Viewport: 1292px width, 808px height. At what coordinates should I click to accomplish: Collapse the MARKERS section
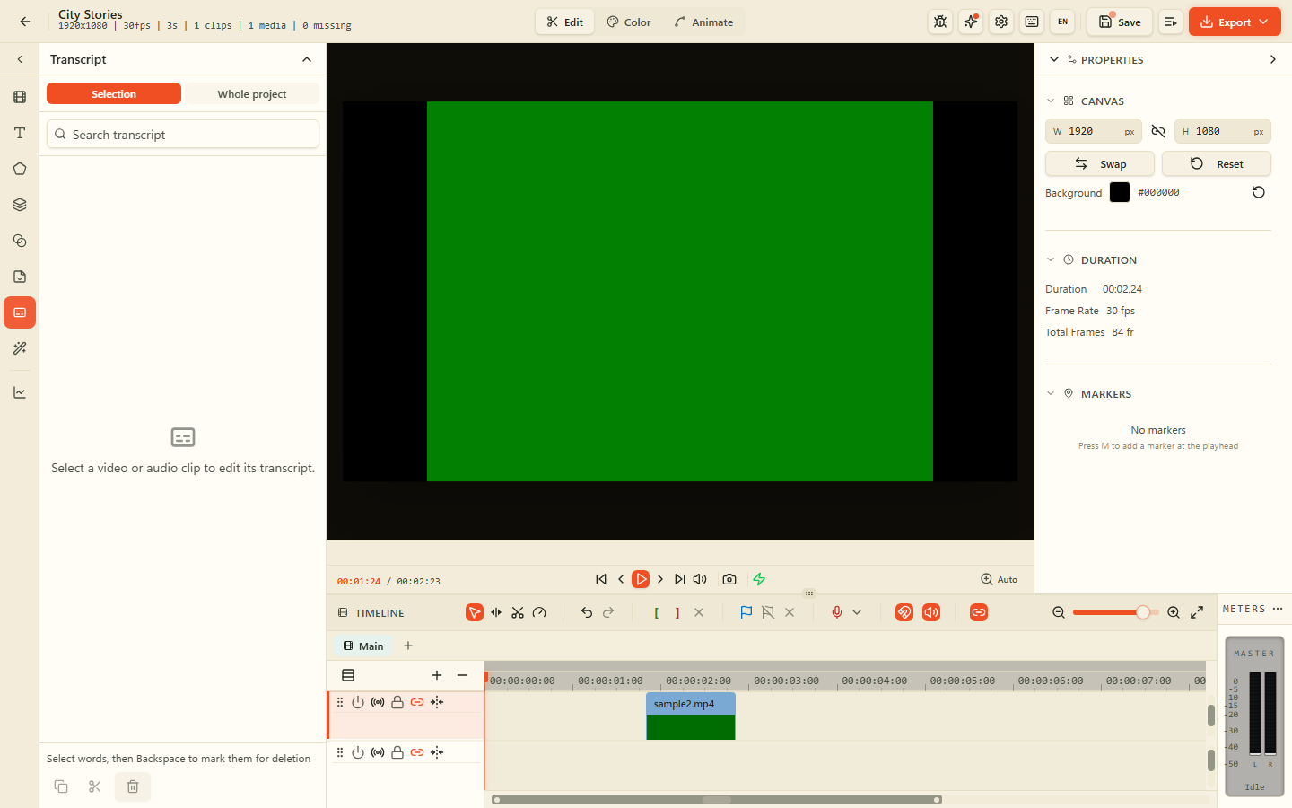[x=1051, y=394]
